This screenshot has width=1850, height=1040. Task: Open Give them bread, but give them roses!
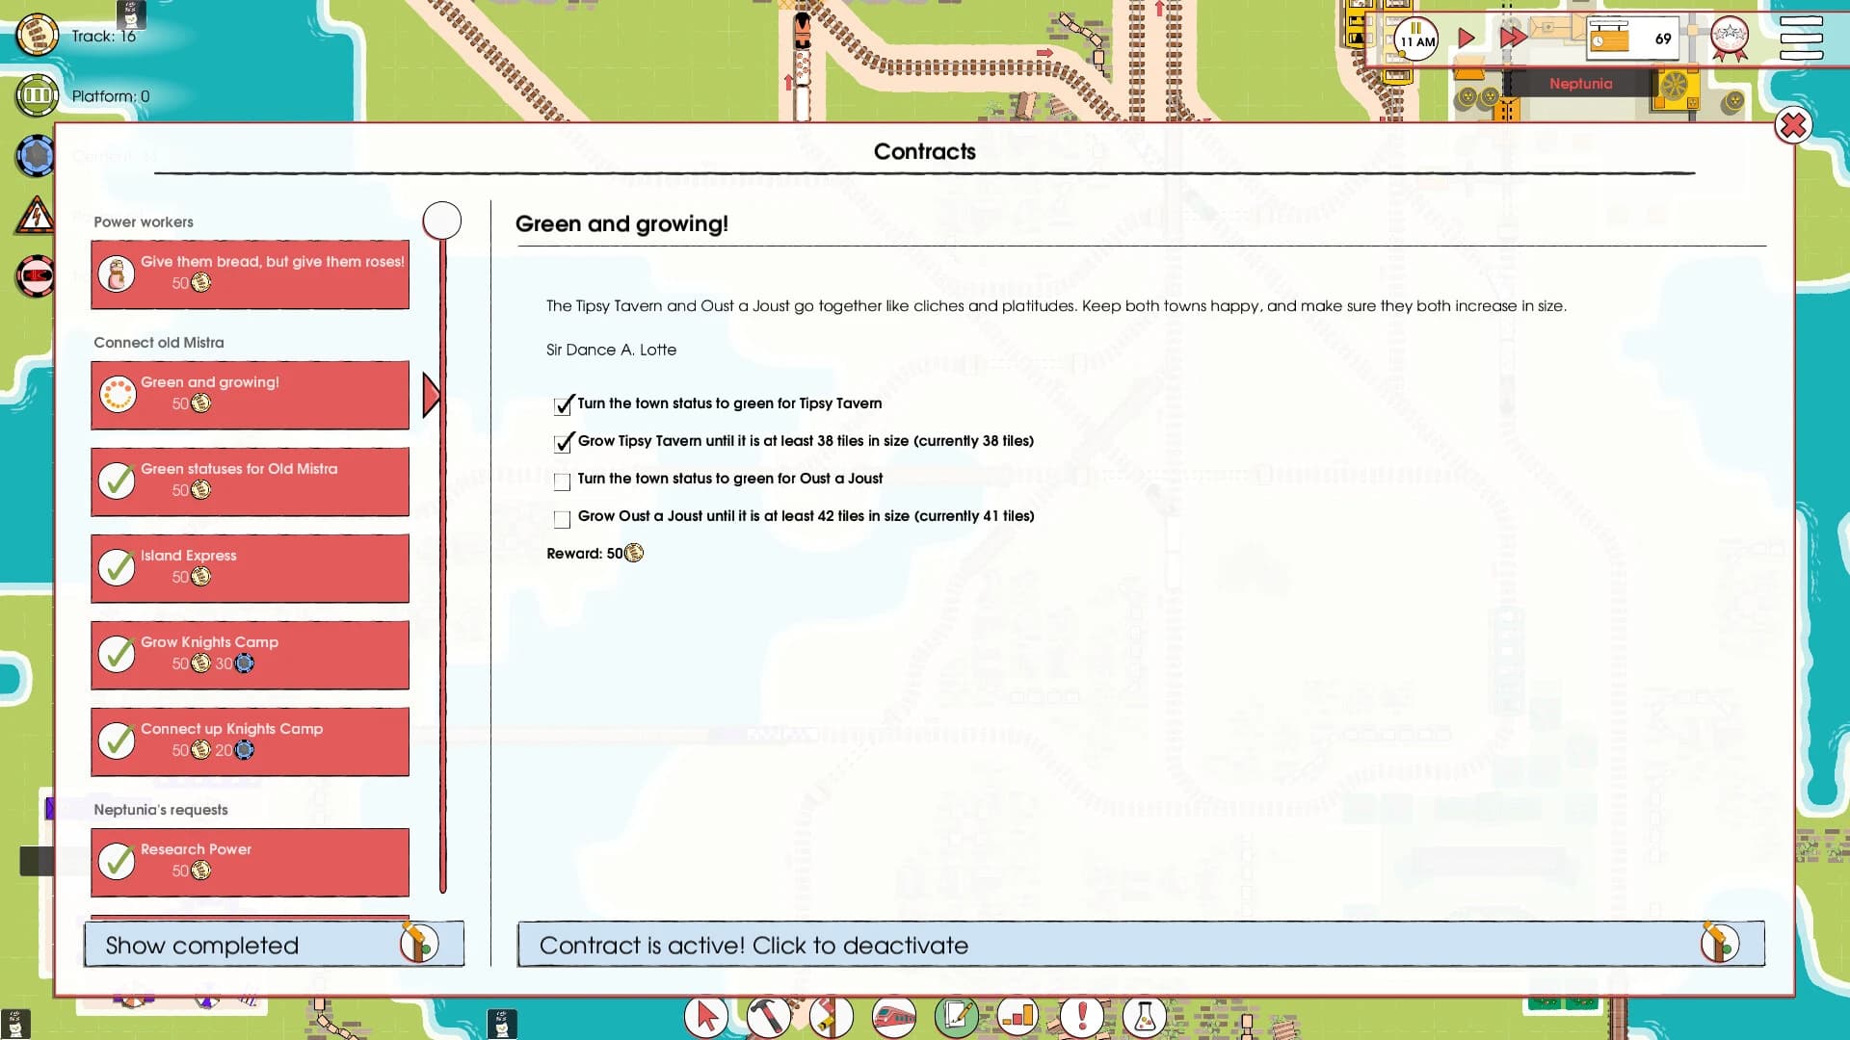tap(250, 274)
